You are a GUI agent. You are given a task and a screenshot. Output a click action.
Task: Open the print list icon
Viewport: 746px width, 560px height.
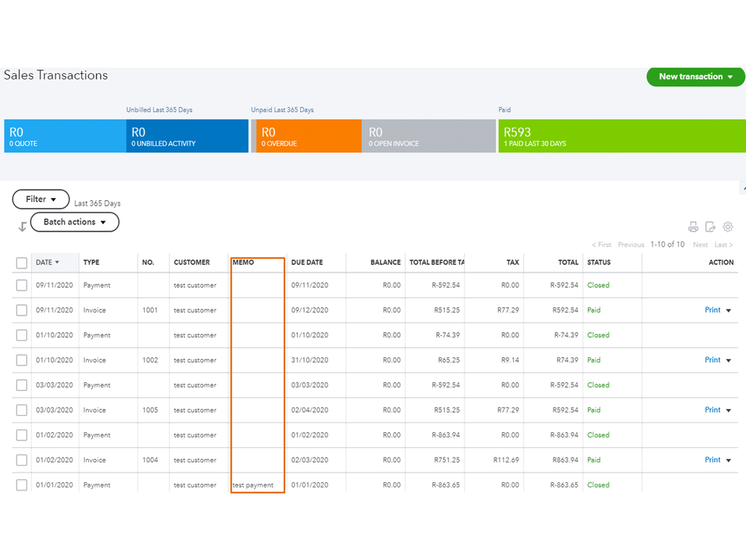point(693,227)
